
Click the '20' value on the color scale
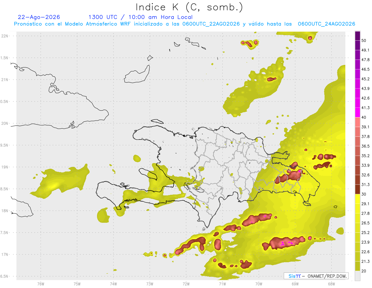(x=364, y=271)
